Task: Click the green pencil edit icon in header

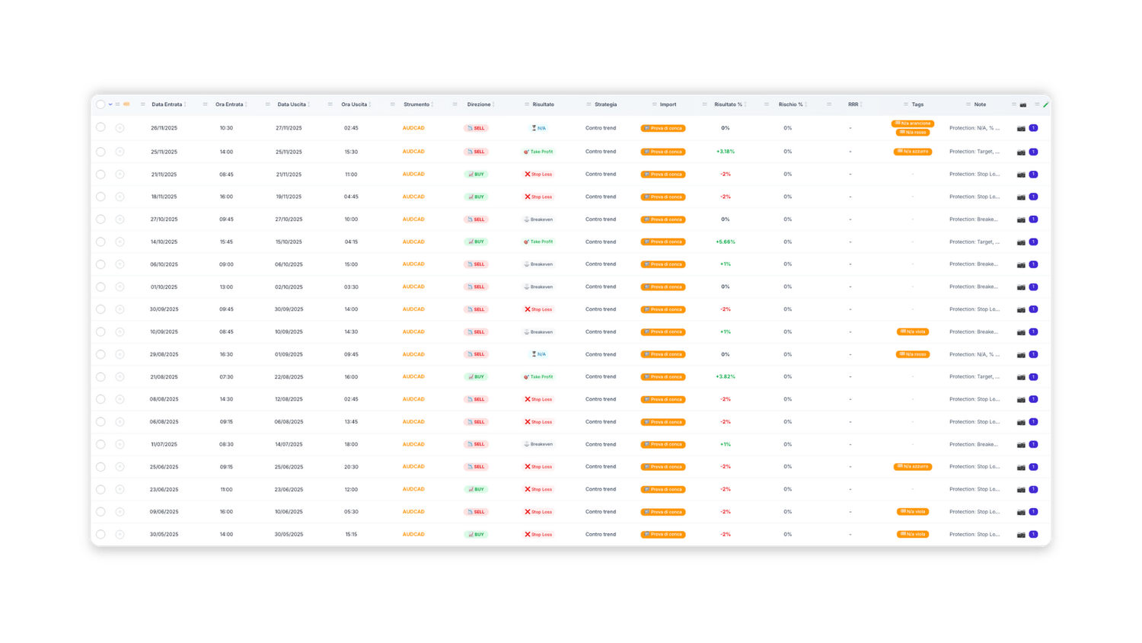Action: (1046, 104)
